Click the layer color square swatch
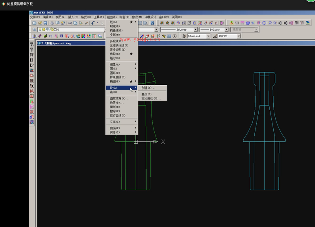The height and width of the screenshot is (227, 315). click(x=55, y=30)
